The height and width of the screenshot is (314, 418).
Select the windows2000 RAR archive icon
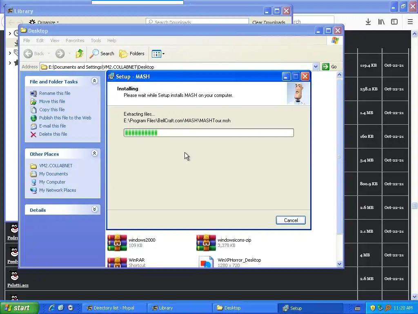[x=117, y=243]
